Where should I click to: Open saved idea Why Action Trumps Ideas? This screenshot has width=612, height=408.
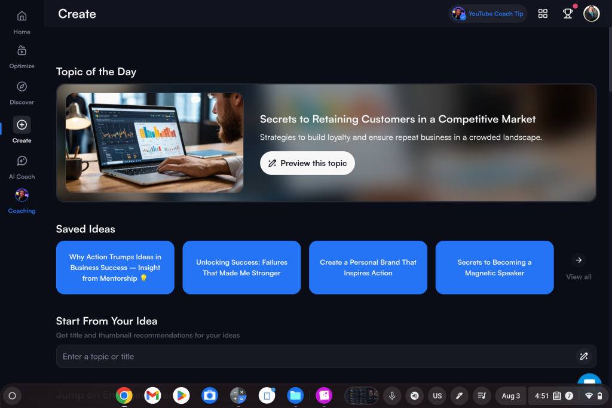pos(115,268)
